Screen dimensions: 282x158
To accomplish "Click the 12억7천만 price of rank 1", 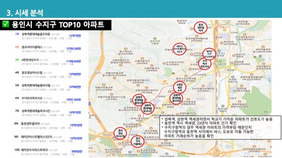I will [x=75, y=36].
